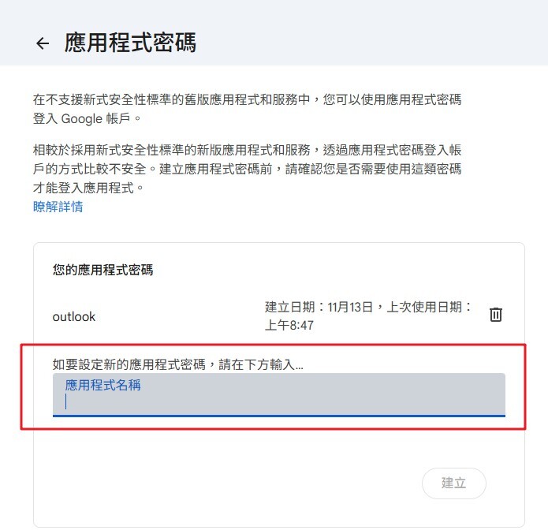Click the 上午8:47 last-used time
This screenshot has height=530, width=548.
click(289, 325)
